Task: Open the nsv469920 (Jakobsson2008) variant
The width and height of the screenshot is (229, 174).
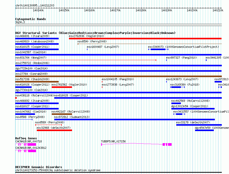Action: point(35,41)
